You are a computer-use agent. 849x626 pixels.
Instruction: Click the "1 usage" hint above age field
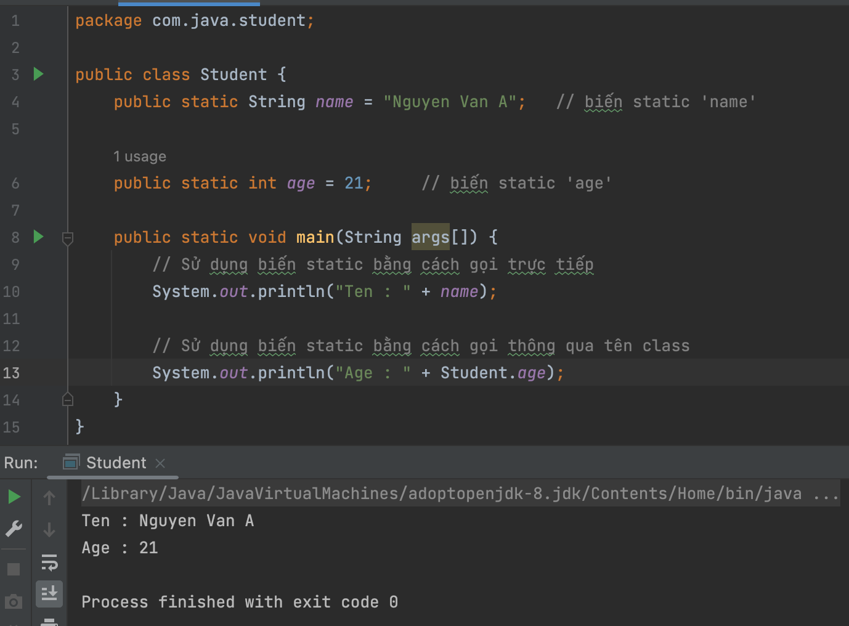pos(140,156)
